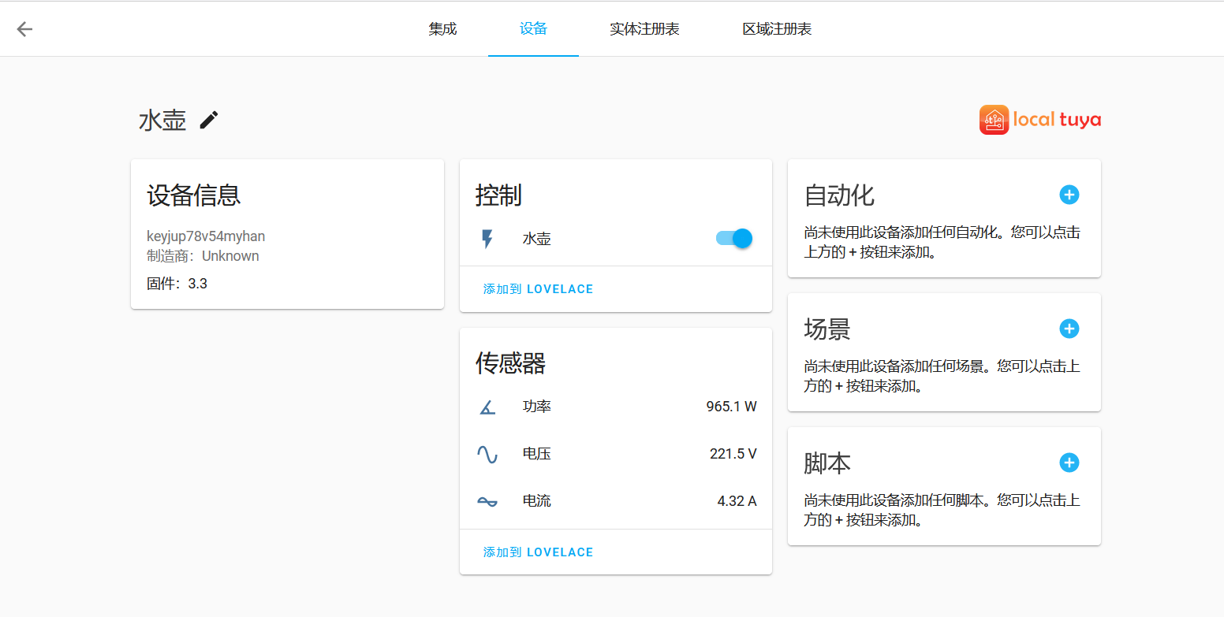Open the 实体注册表 tab
The image size is (1224, 617).
point(644,29)
